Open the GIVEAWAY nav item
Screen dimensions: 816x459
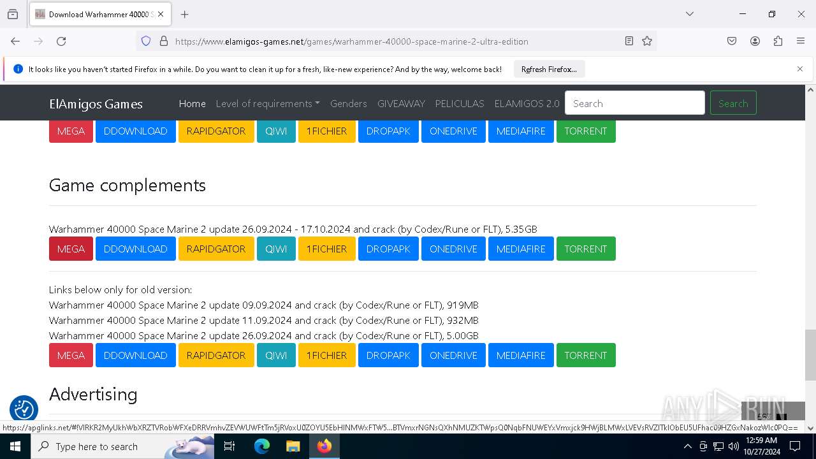pos(401,103)
